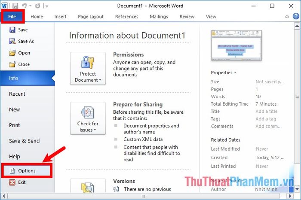The width and height of the screenshot is (301, 200).
Task: Click the Redo icon in Quick Access Toolbar
Action: pyautogui.click(x=38, y=6)
